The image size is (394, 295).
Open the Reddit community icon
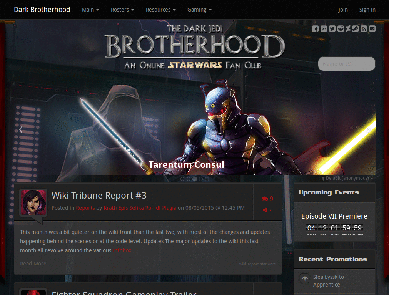click(340, 29)
